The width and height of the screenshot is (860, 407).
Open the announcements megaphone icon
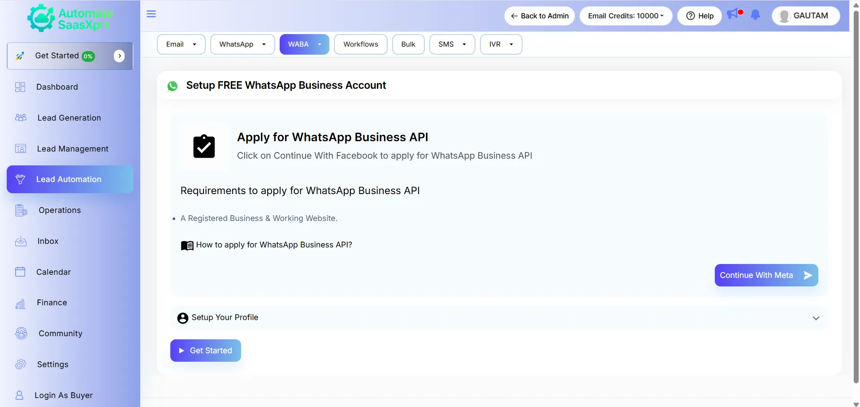click(x=732, y=14)
